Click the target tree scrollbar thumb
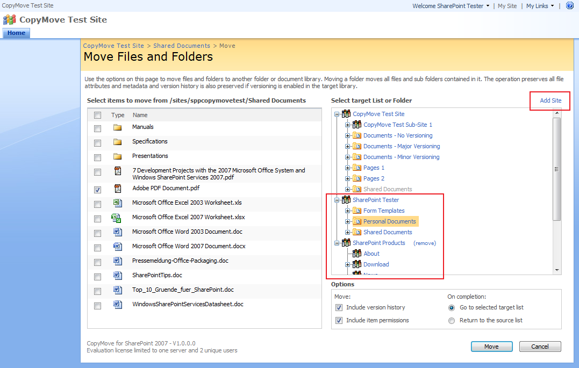 (x=557, y=169)
